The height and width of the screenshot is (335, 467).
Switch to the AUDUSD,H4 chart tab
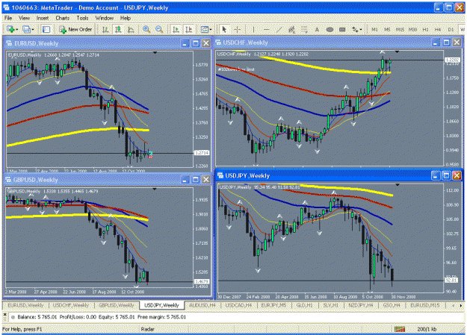[x=202, y=305]
